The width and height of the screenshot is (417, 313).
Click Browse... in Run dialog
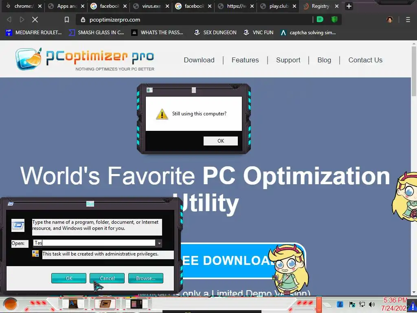pyautogui.click(x=145, y=278)
